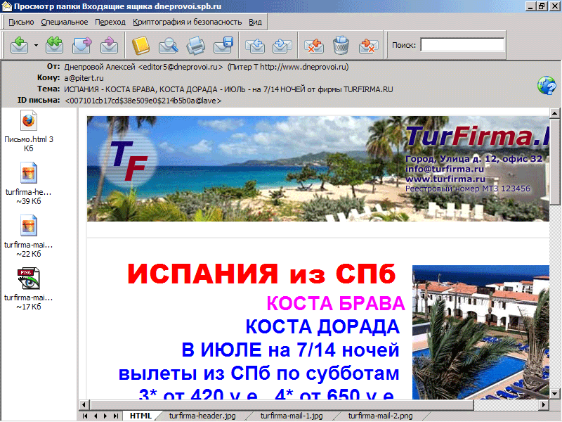Select the Письмо.html attachment
Viewport: 562px width, 422px height.
(29, 132)
